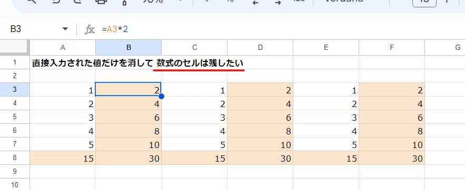Viewport: 465px width, 190px height.
Task: Select cell F5 containing 6
Action: click(392, 117)
